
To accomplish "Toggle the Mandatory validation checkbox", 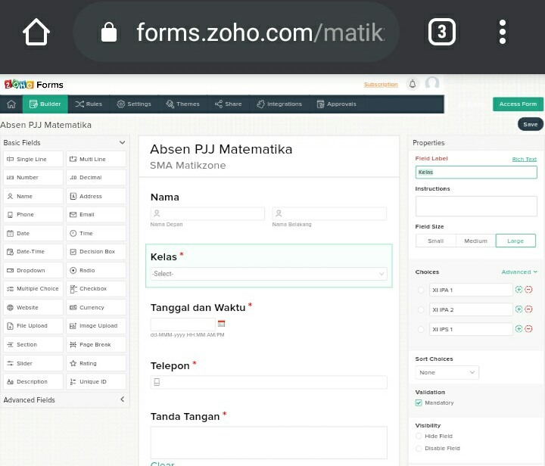I will pyautogui.click(x=419, y=403).
